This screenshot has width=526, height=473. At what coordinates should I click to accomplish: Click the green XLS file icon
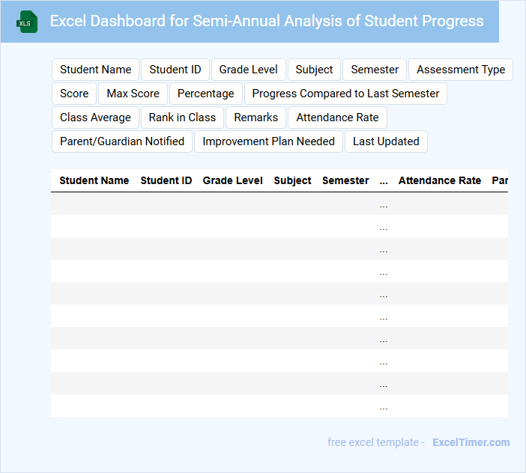27,22
